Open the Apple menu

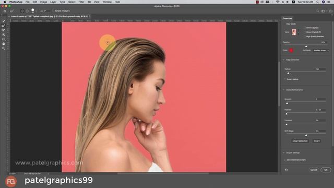(x=5, y=2)
